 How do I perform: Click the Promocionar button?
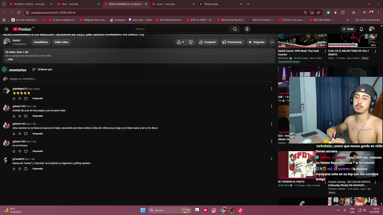tap(232, 42)
